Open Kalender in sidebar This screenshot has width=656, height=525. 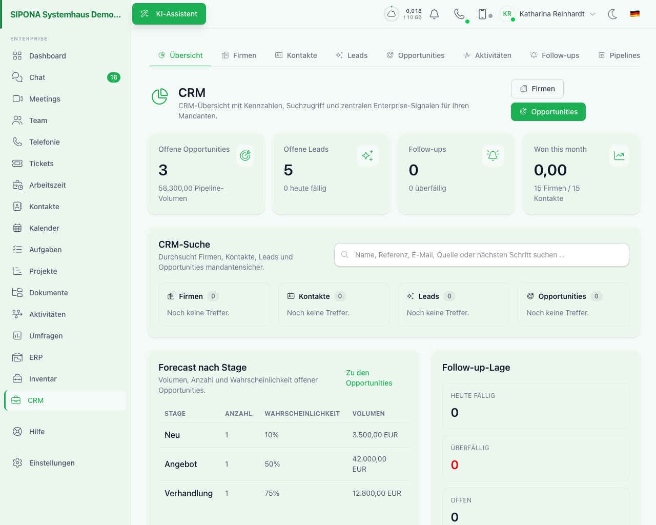tap(66, 228)
